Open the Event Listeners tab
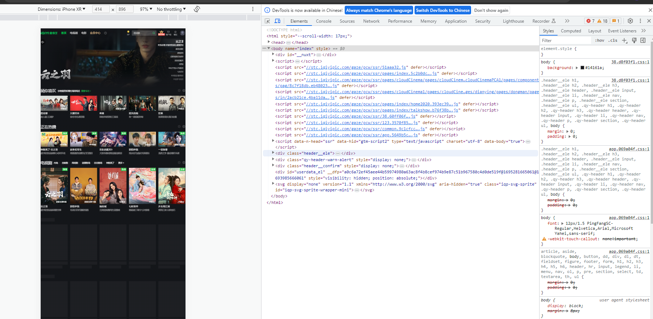Screen dimensions: 653x319 [622, 31]
